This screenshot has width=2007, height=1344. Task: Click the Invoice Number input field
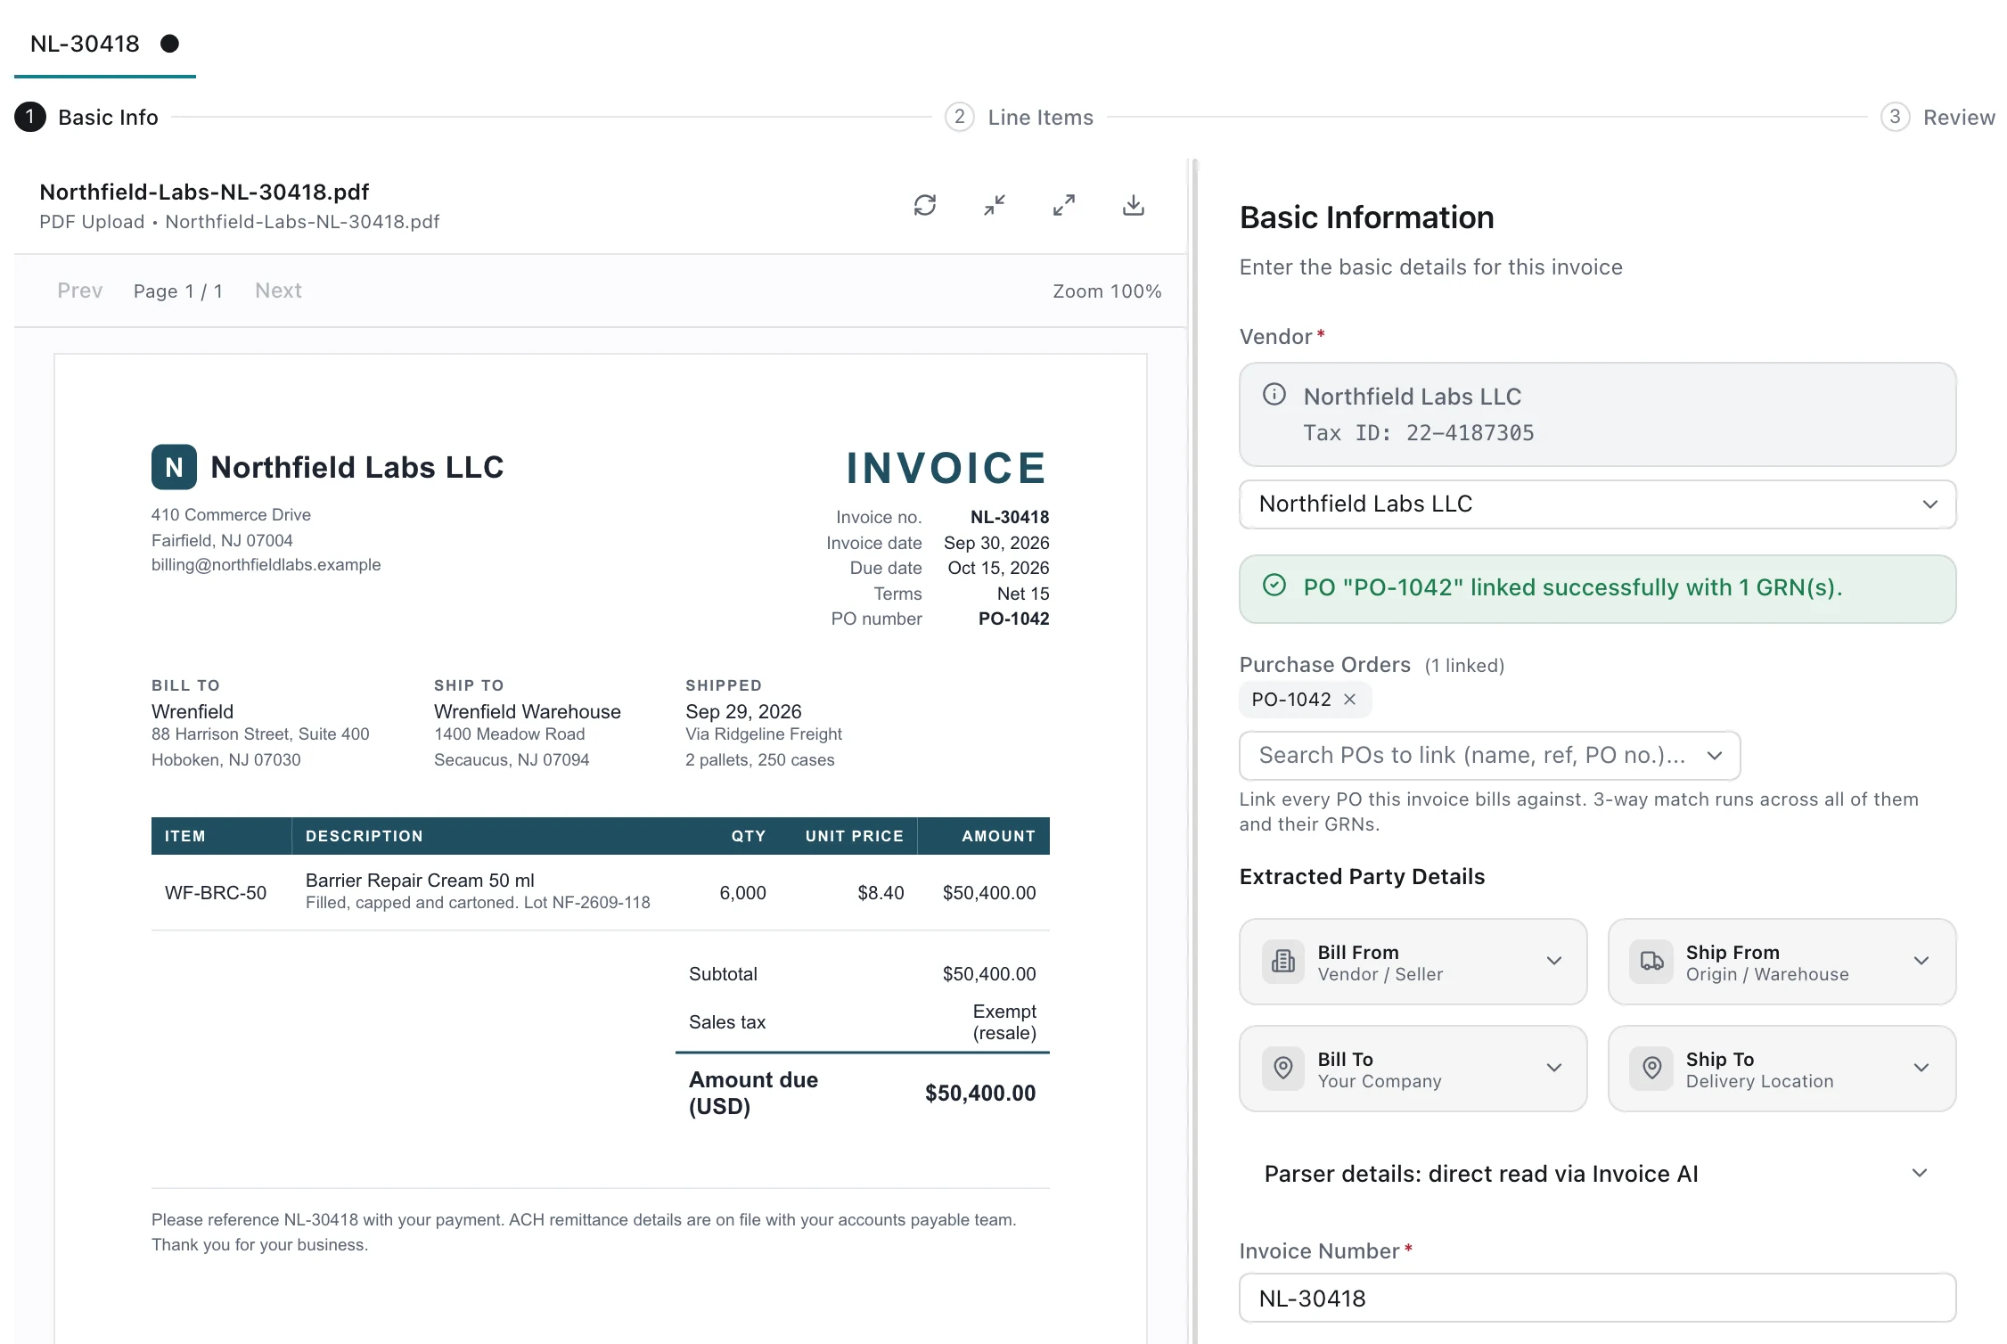pos(1597,1299)
